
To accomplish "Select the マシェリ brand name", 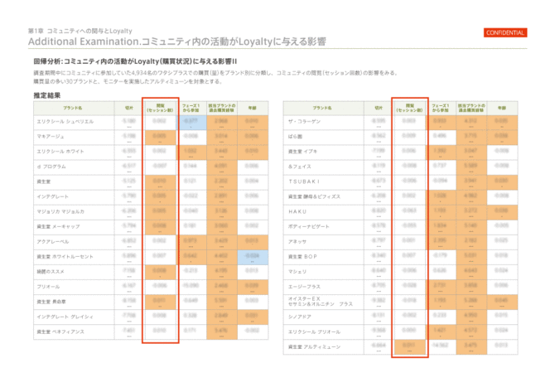I will pos(297,272).
